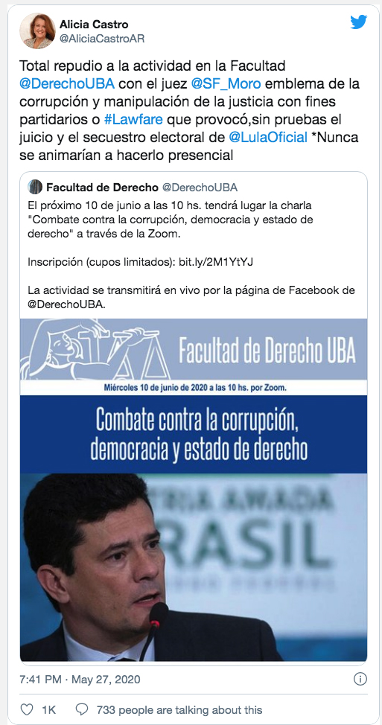Open the @AliciaCastroAR handle
The image size is (382, 725).
pyautogui.click(x=102, y=39)
